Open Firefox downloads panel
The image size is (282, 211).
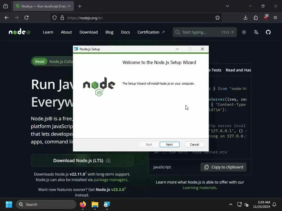tap(245, 18)
